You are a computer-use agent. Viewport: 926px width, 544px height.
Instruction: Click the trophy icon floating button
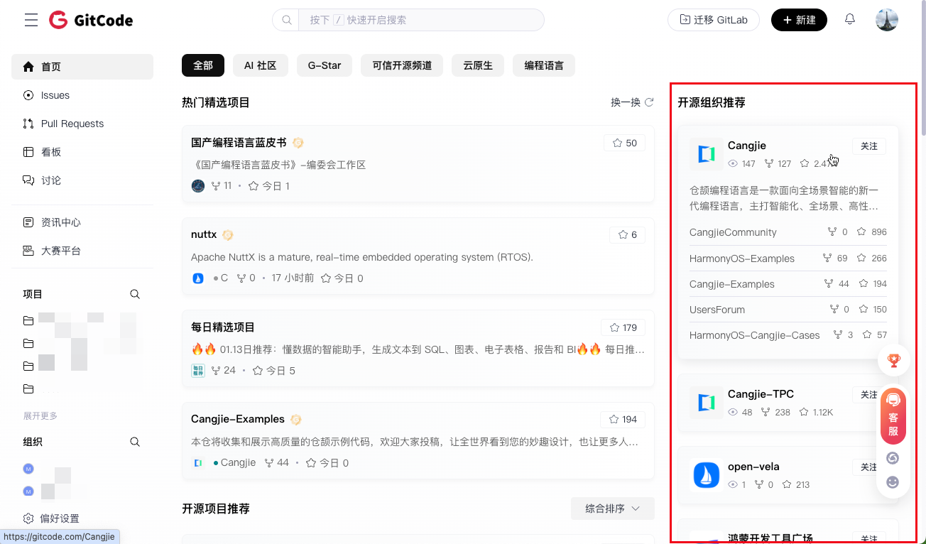click(893, 361)
